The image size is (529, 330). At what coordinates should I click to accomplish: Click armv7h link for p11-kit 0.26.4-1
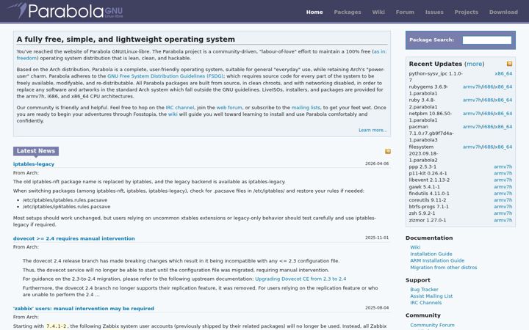(503, 173)
